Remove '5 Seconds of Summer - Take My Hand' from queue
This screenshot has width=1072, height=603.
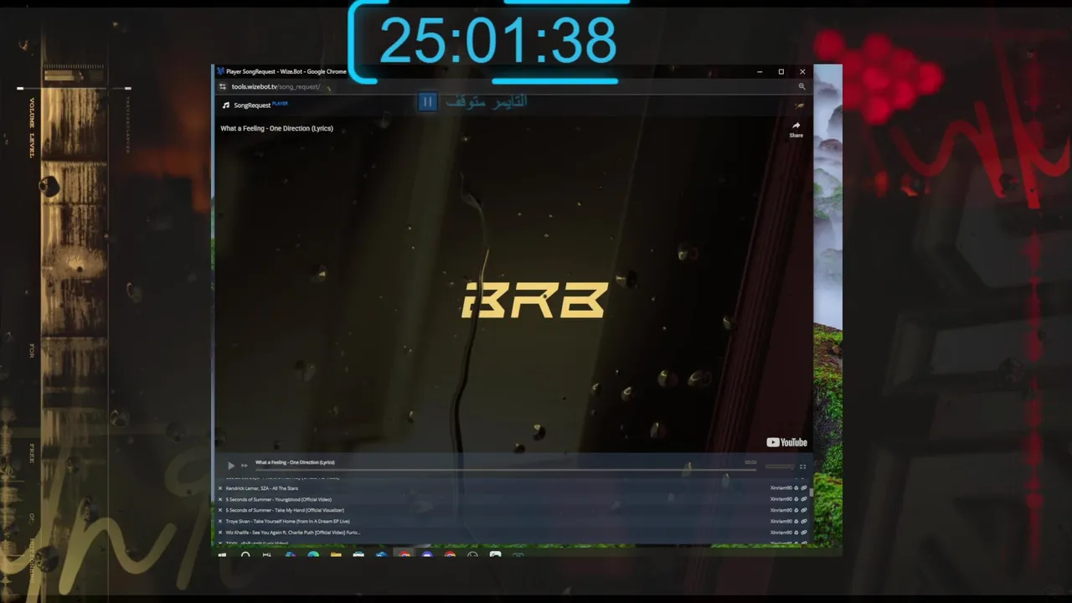pos(220,510)
